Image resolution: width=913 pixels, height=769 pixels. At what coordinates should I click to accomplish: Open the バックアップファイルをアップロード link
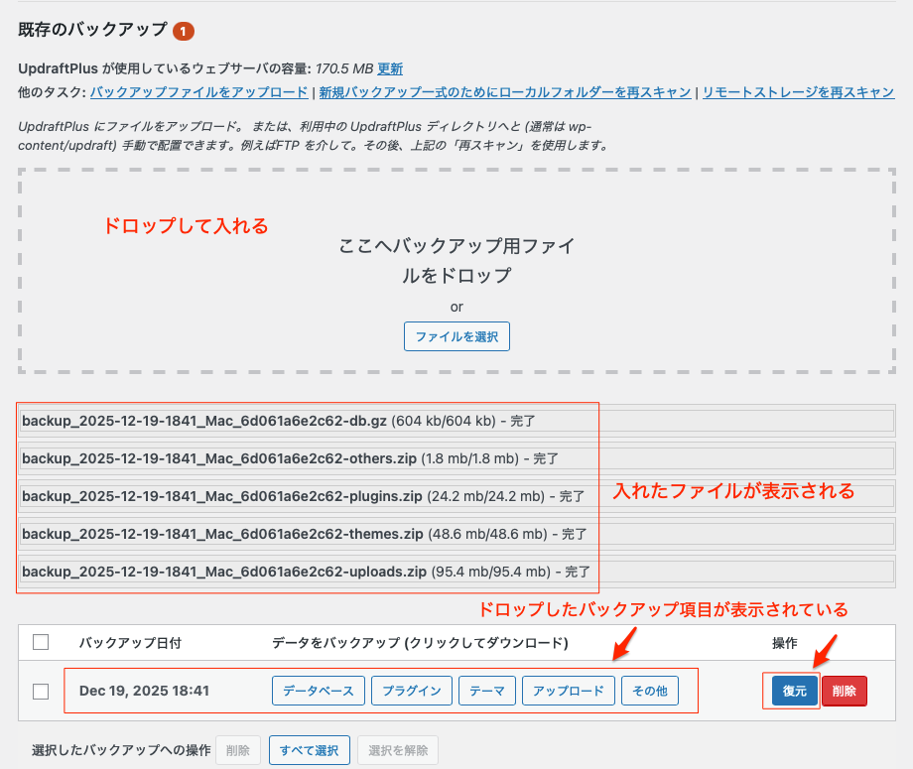(198, 92)
